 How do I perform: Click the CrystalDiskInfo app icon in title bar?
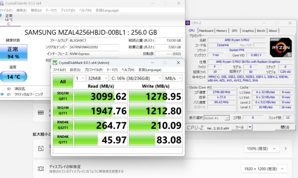point(2,3)
